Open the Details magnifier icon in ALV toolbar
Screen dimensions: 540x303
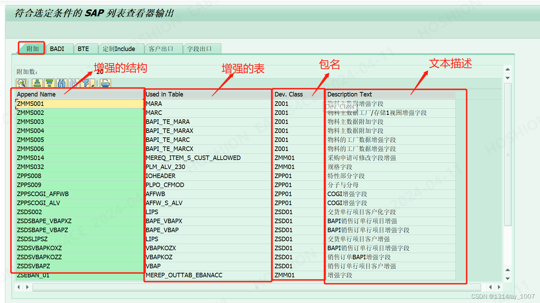pos(22,83)
